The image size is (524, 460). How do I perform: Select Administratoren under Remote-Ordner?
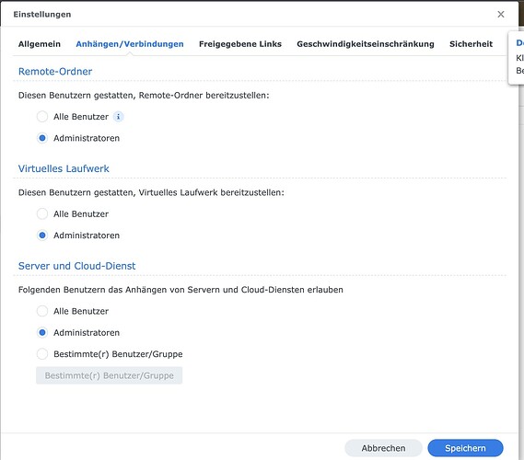(42, 138)
